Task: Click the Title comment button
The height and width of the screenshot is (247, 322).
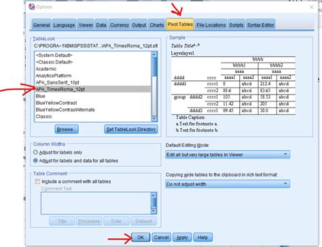Action: [62, 221]
